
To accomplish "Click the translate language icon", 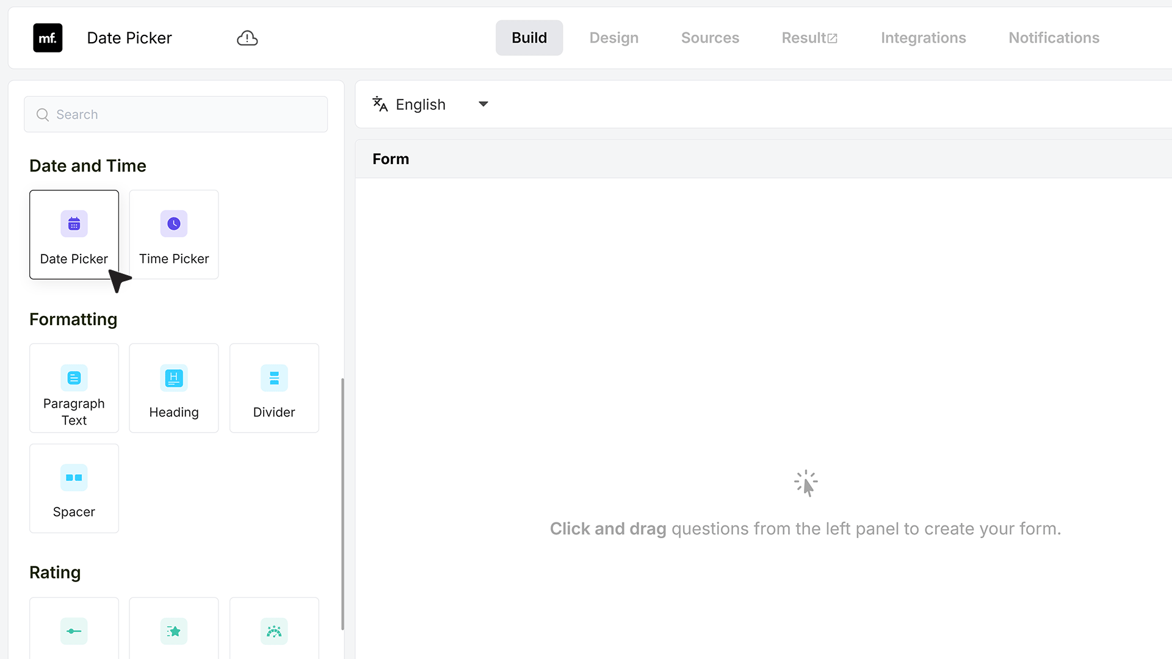I will [380, 104].
